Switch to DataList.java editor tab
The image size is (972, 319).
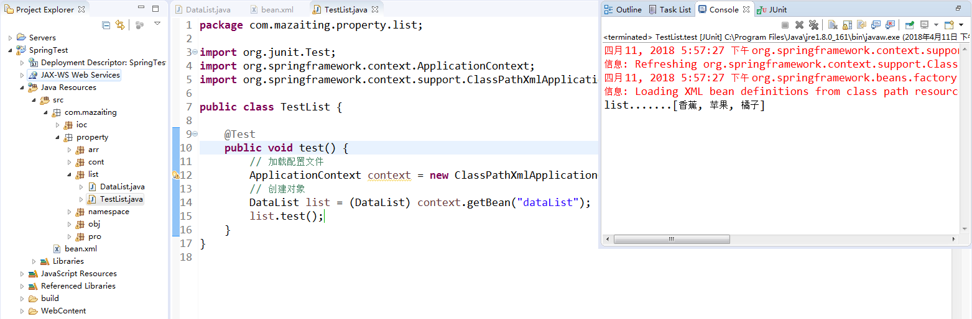(203, 10)
